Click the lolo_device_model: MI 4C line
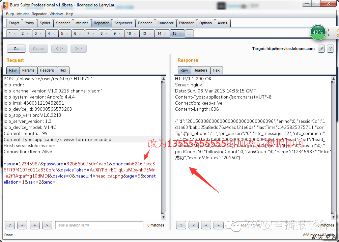This screenshot has width=339, height=242. pyautogui.click(x=30, y=127)
